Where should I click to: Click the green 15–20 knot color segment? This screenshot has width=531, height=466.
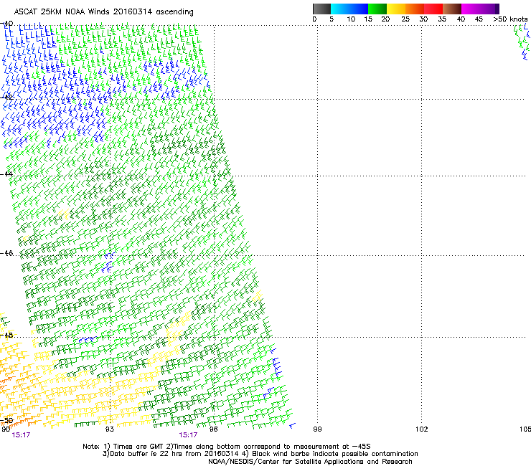click(377, 9)
